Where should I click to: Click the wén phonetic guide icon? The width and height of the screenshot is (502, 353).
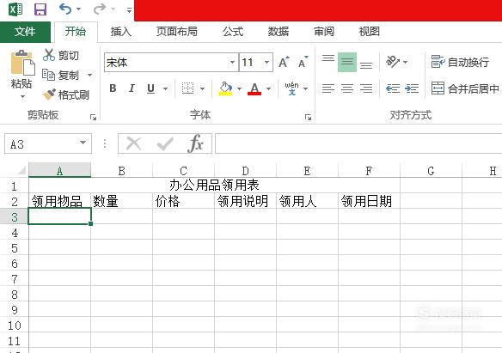click(x=291, y=88)
